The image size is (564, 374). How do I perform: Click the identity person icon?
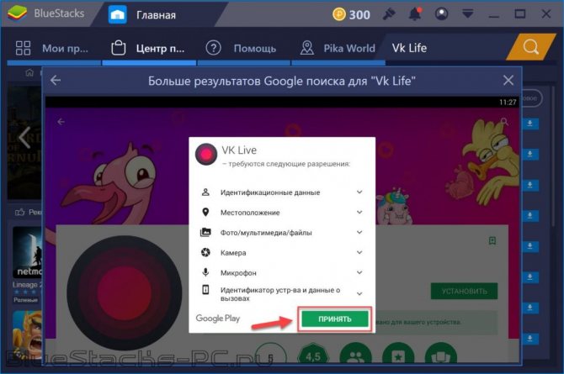[205, 192]
